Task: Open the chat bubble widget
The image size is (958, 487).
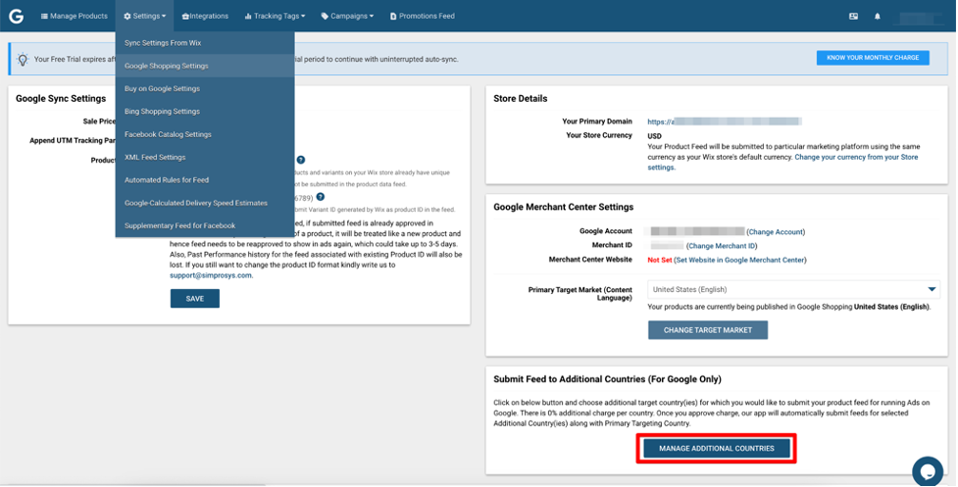Action: [928, 471]
